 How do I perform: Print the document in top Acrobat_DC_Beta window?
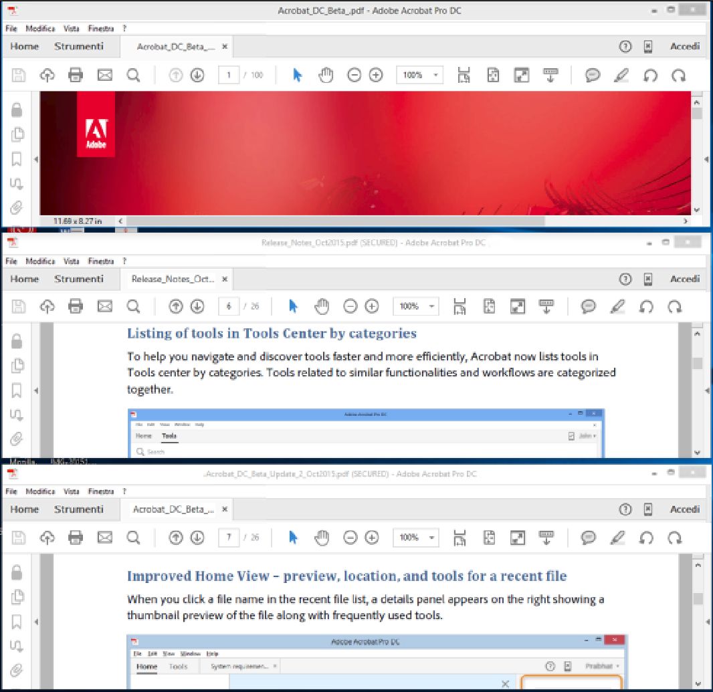[76, 75]
